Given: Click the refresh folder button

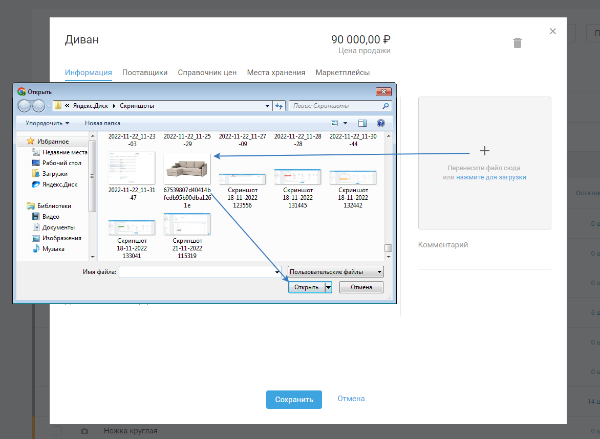Looking at the screenshot, I should [279, 106].
